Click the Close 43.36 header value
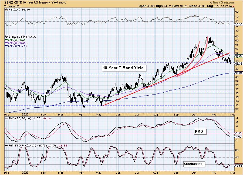 pos(197,6)
